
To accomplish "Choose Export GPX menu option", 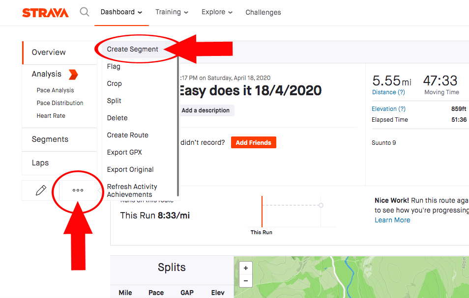I will pos(124,152).
